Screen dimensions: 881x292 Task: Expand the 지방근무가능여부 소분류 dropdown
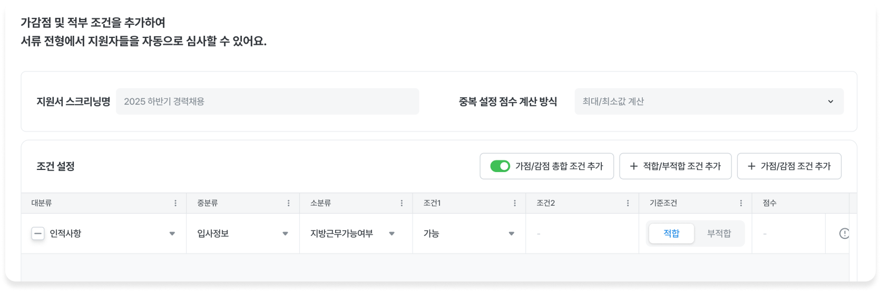pyautogui.click(x=391, y=234)
